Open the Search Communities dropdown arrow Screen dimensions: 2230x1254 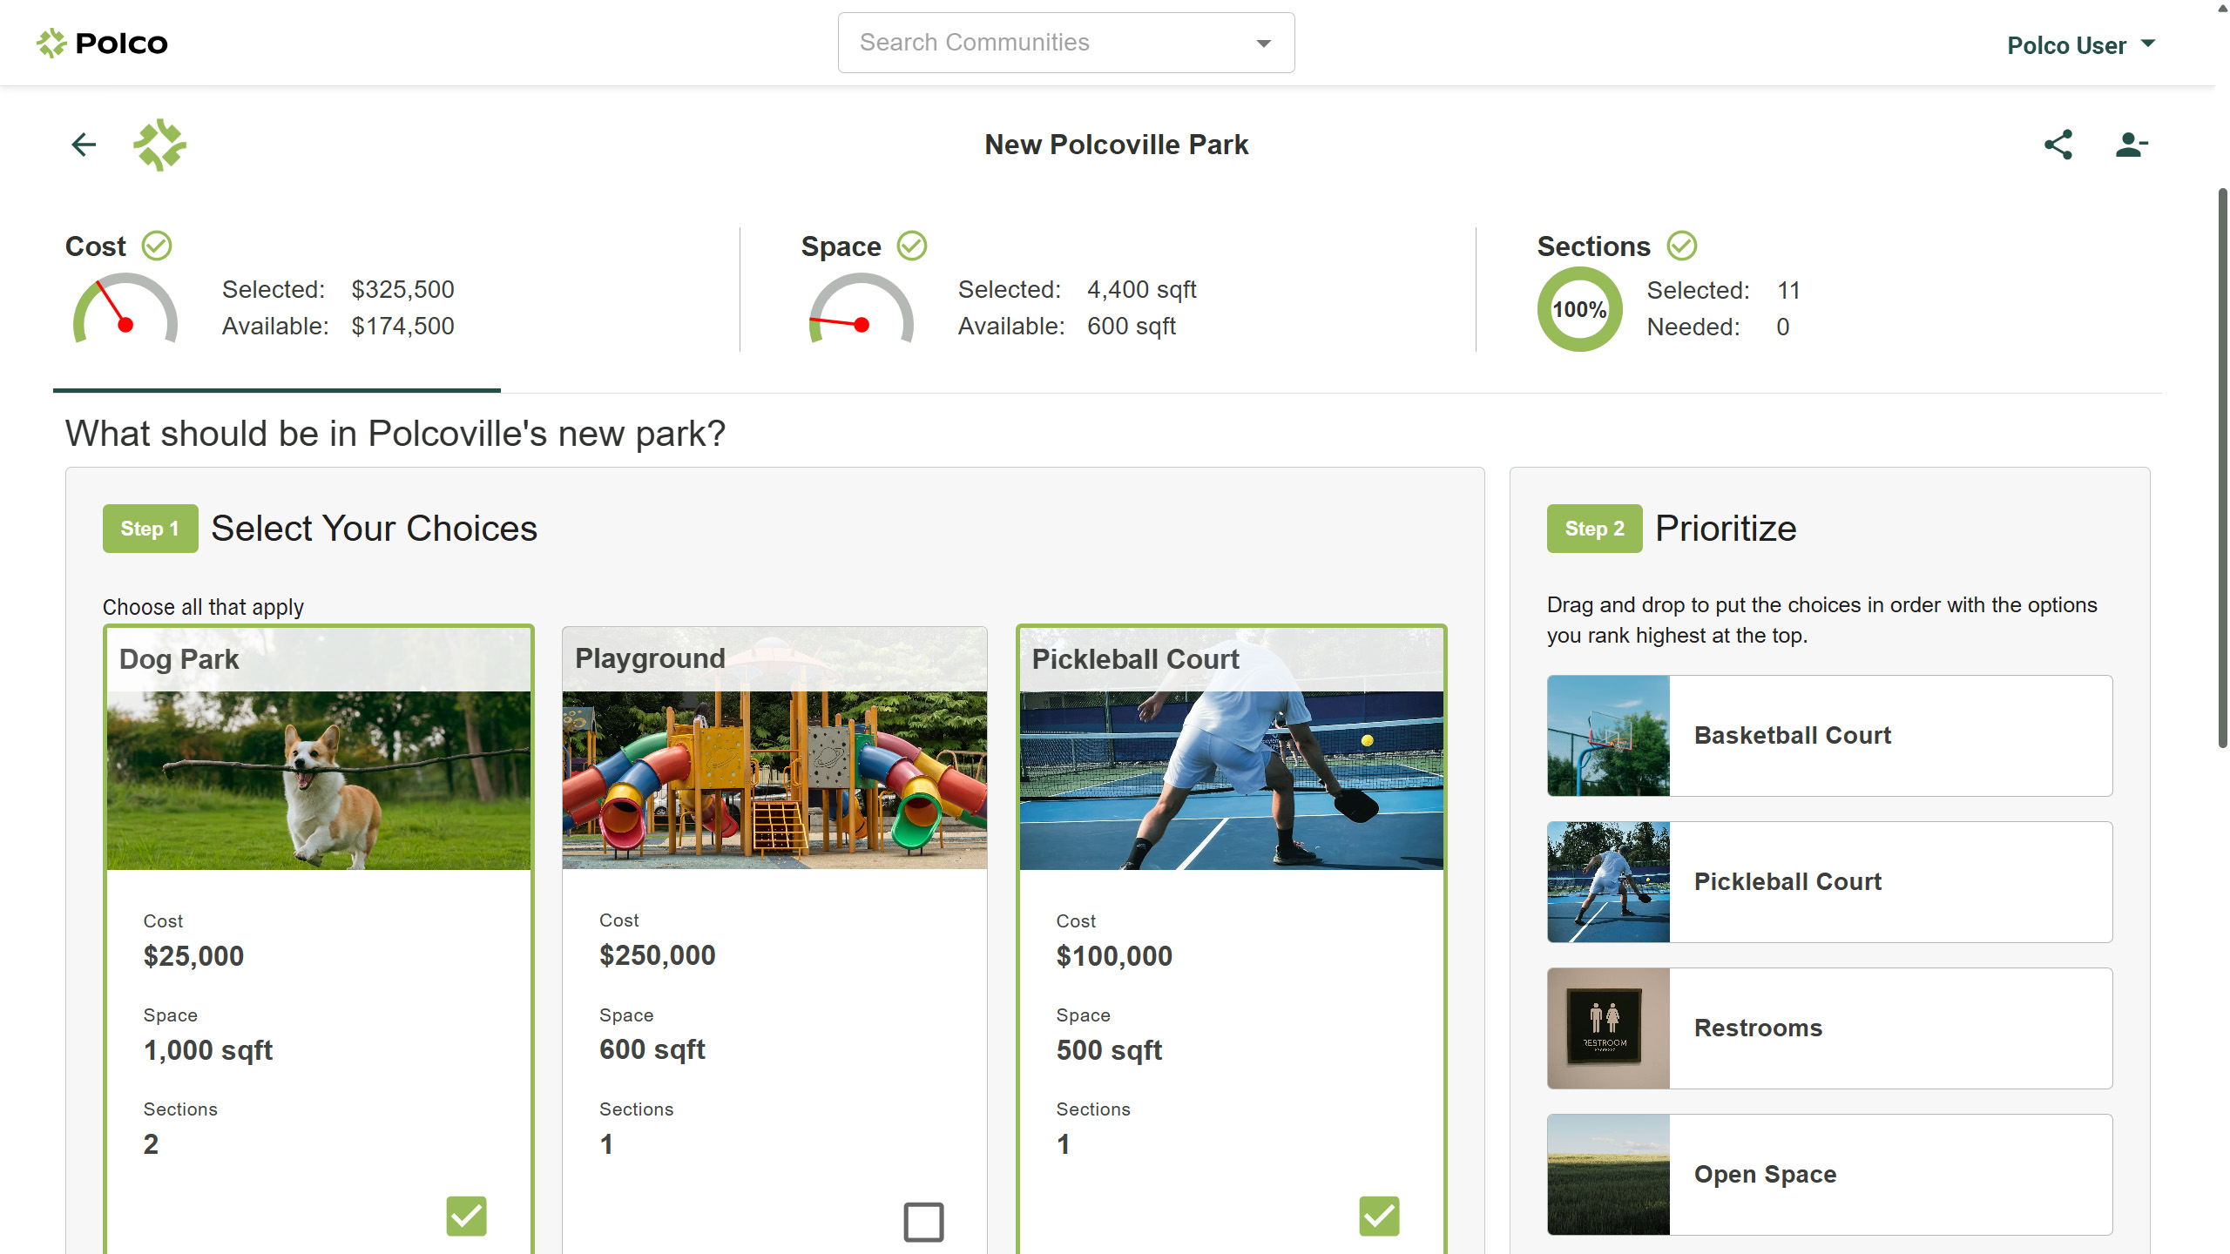[x=1263, y=43]
